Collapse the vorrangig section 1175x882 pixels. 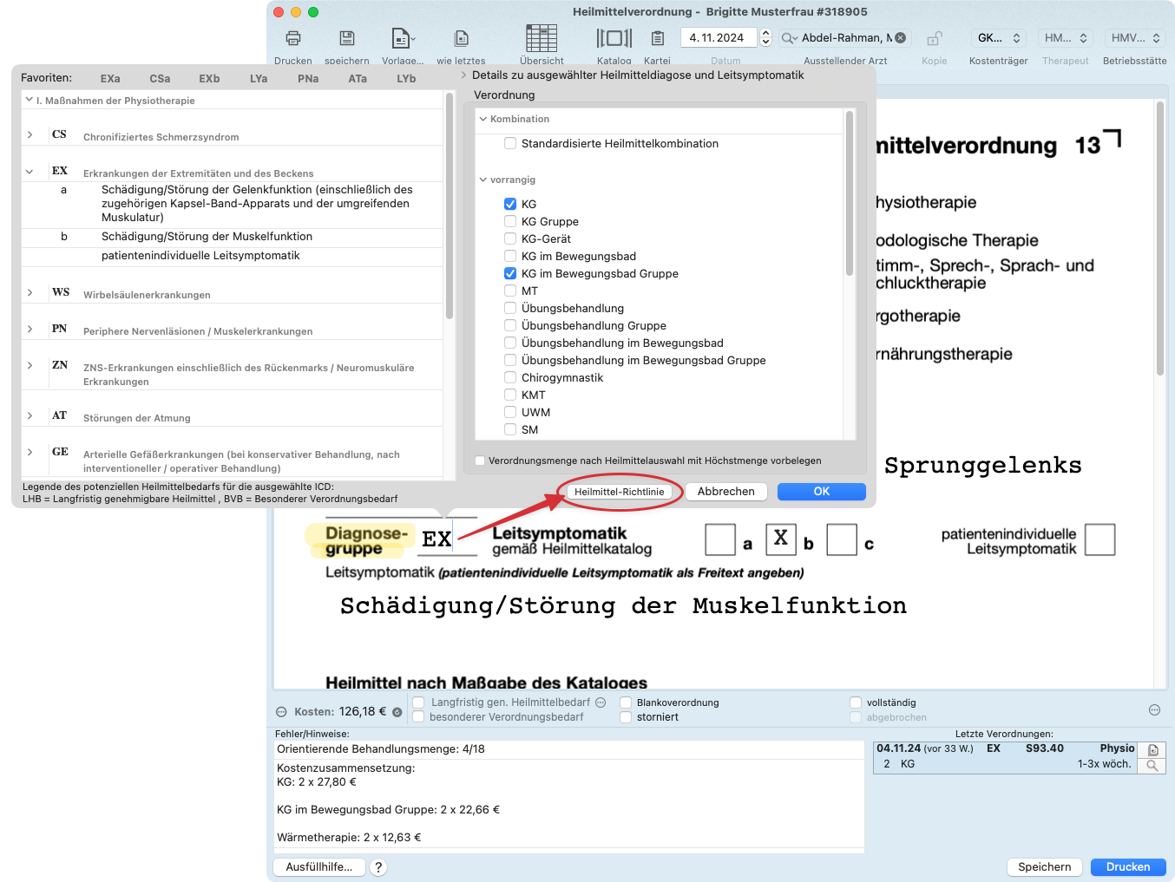click(x=483, y=180)
